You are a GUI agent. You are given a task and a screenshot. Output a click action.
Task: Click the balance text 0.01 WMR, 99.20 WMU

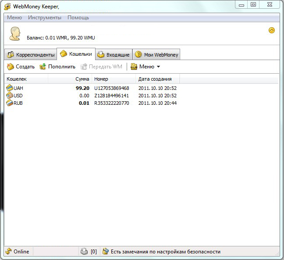point(70,38)
